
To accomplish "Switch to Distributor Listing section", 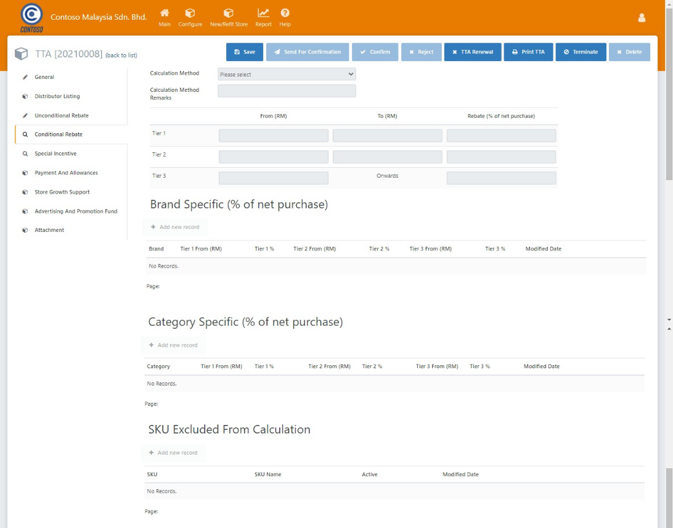I will (x=57, y=96).
